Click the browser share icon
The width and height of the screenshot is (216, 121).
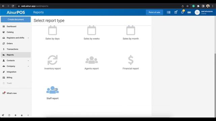[183, 6]
